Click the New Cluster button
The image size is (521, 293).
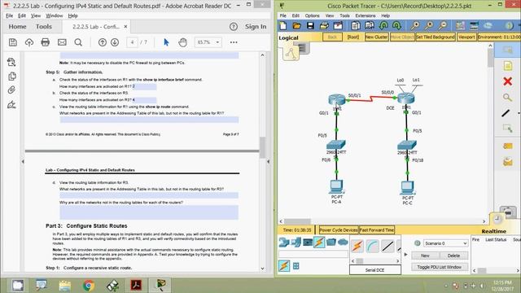click(x=376, y=37)
